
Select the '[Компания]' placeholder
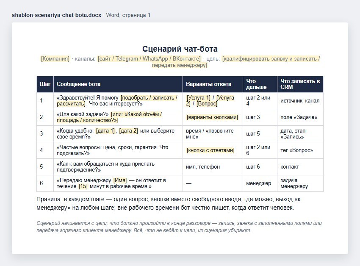tap(55, 59)
